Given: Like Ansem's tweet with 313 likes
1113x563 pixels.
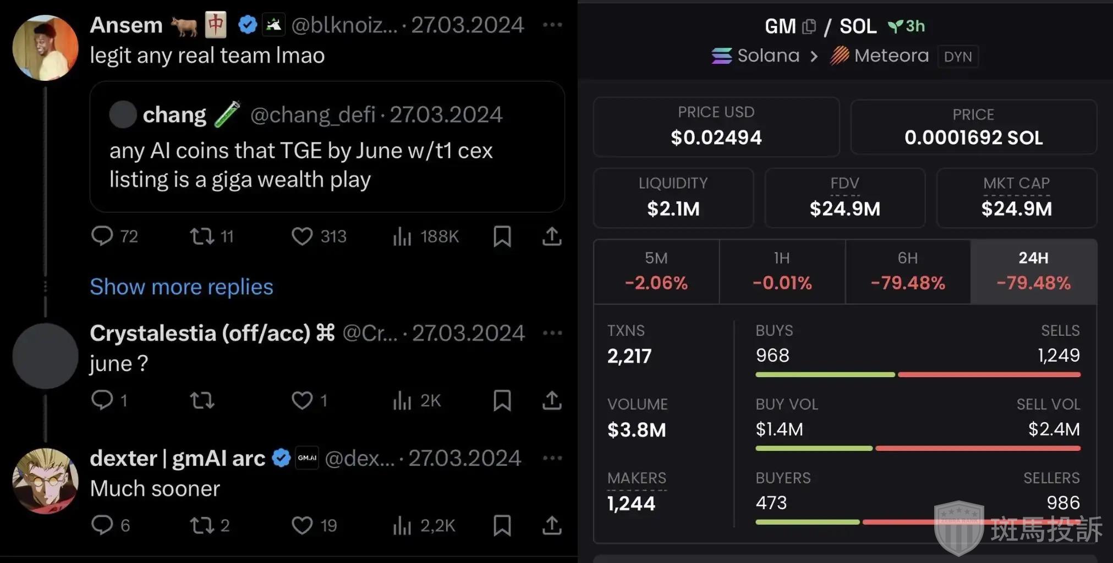Looking at the screenshot, I should (x=302, y=236).
